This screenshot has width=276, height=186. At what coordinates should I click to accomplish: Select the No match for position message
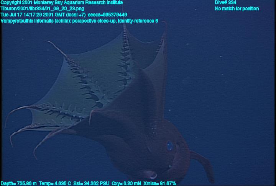(x=237, y=8)
